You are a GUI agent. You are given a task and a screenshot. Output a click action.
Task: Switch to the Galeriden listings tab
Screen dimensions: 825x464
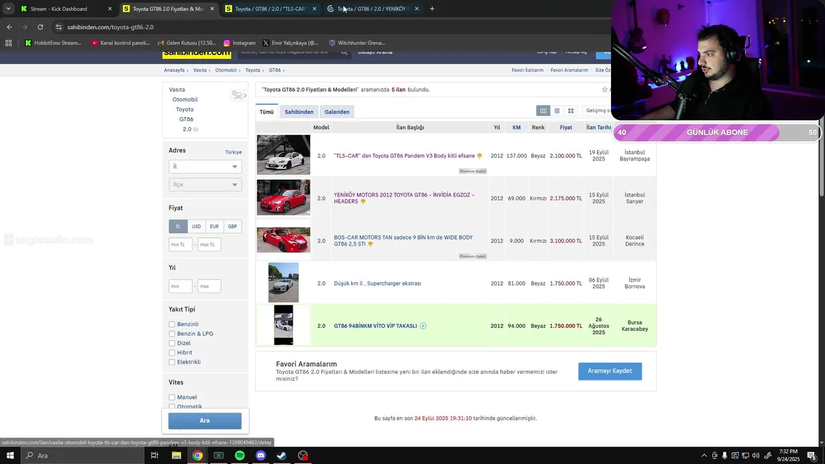click(337, 112)
